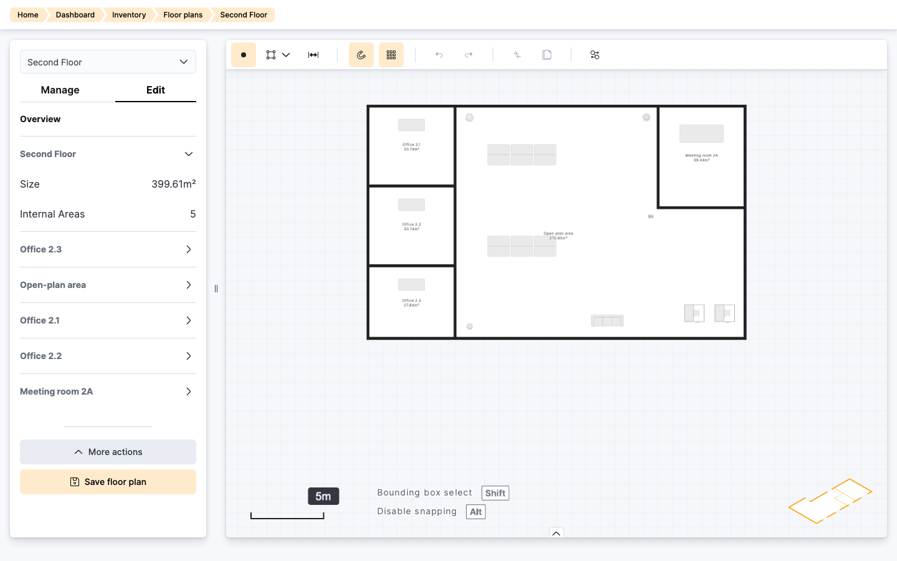The height and width of the screenshot is (561, 897).
Task: Click the copy icon in the toolbar
Action: (547, 55)
